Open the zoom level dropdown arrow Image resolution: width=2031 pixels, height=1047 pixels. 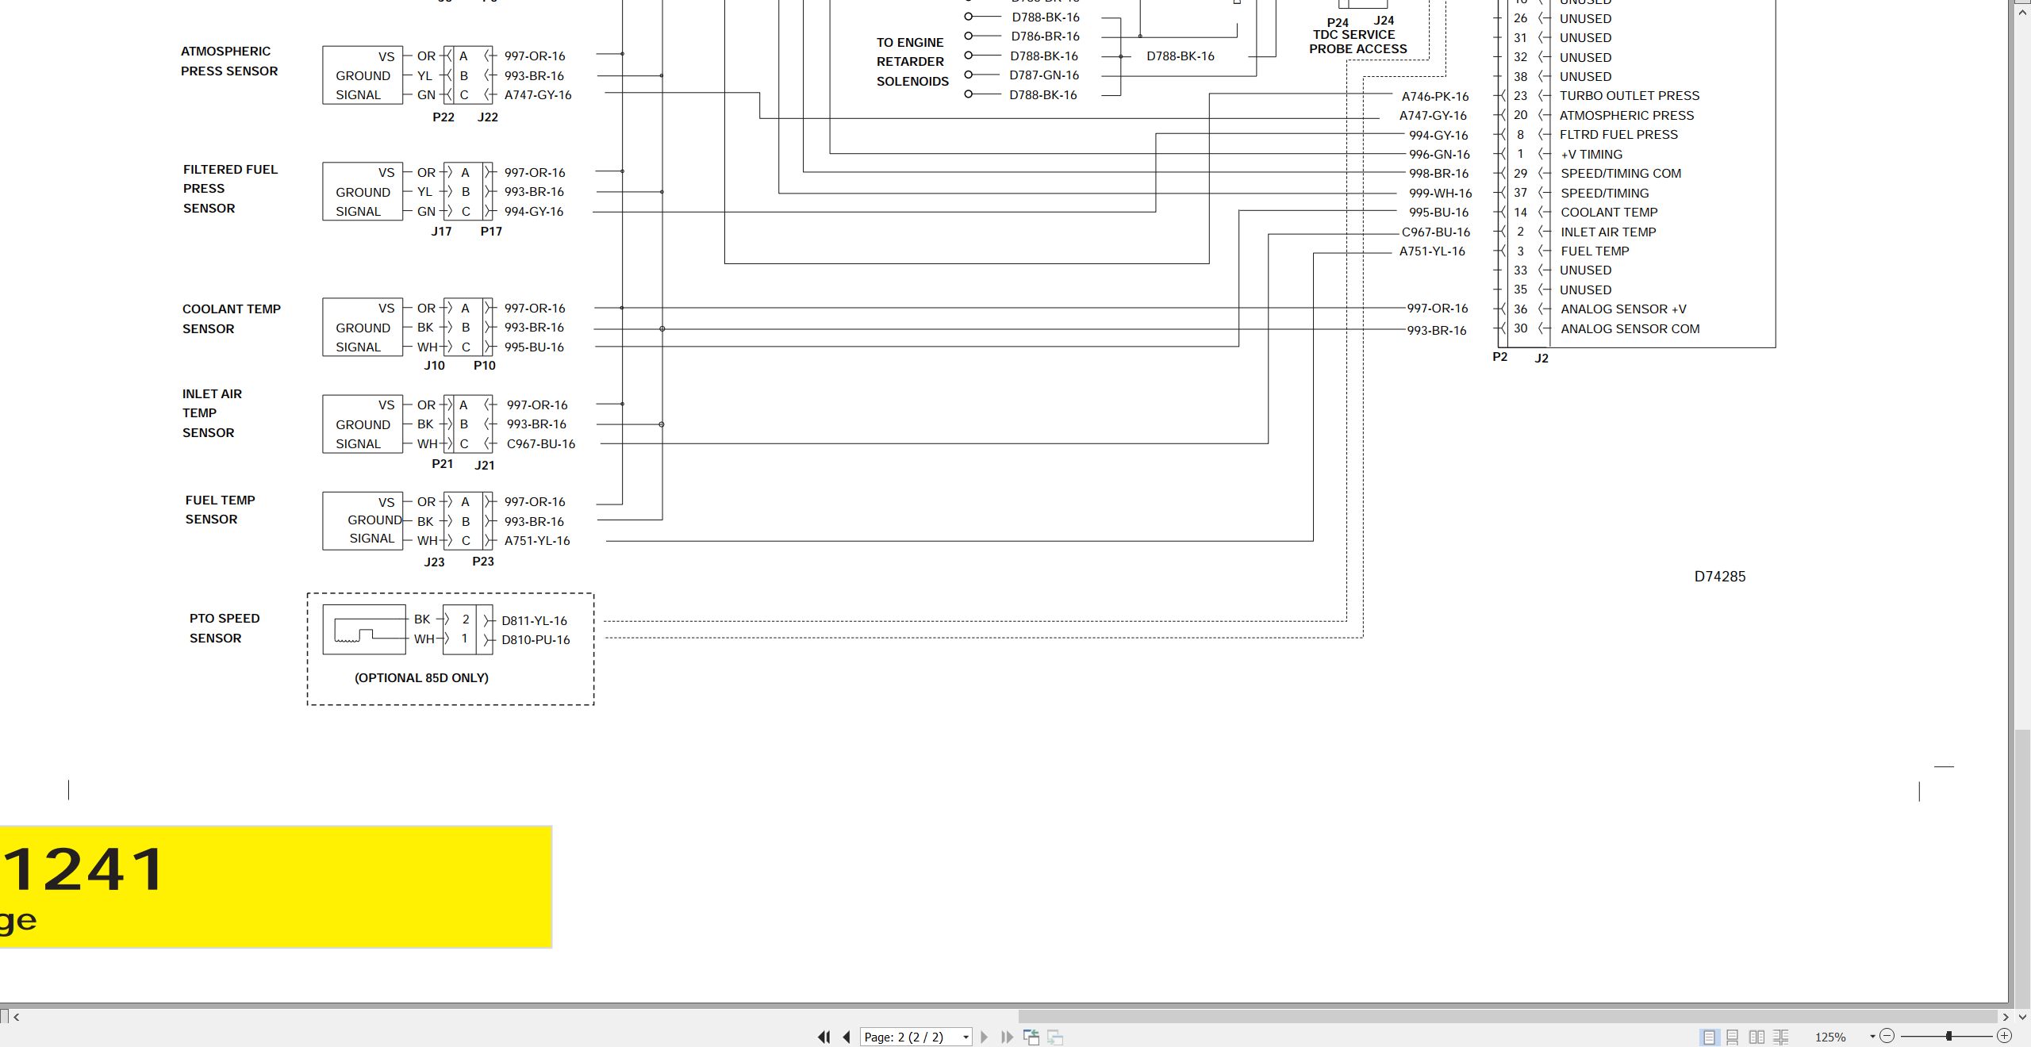point(1872,1037)
